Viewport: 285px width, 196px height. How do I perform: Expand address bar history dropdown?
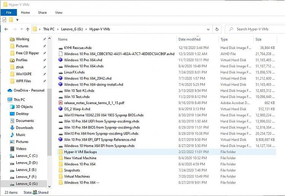[x=208, y=29]
